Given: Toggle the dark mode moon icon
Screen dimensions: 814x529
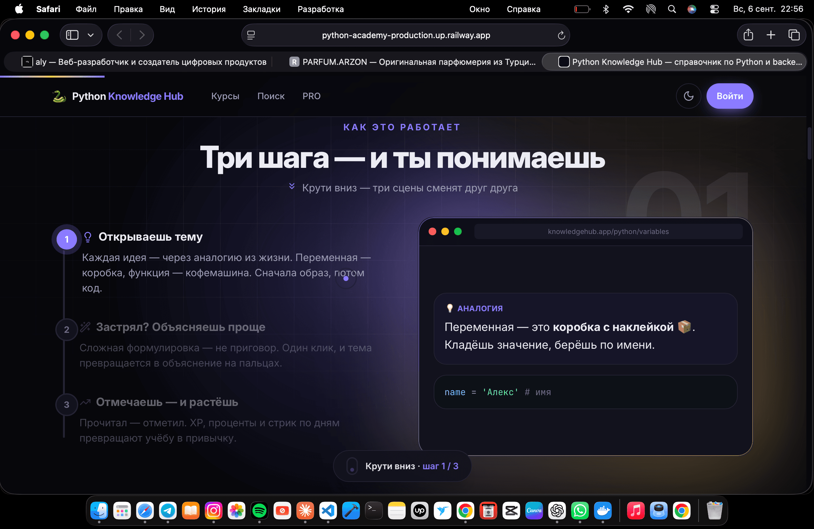Looking at the screenshot, I should (688, 96).
